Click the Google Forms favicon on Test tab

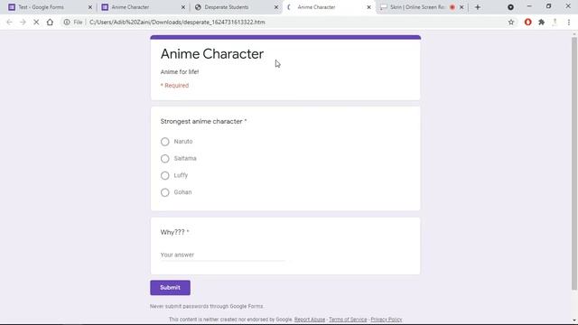12,7
